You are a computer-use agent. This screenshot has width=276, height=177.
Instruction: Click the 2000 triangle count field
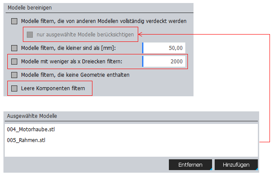pos(165,61)
